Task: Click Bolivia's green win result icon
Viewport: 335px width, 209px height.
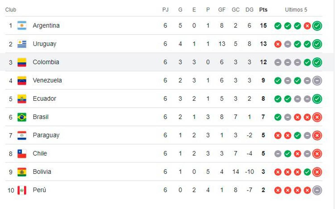Action: [307, 172]
